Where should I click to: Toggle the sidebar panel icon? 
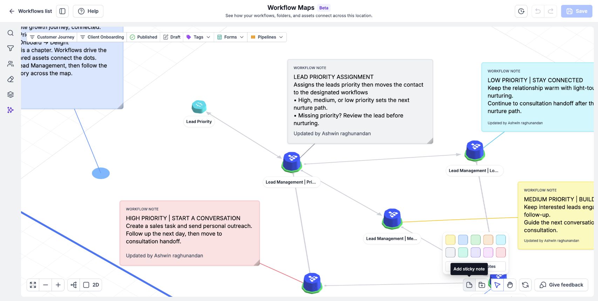click(62, 11)
